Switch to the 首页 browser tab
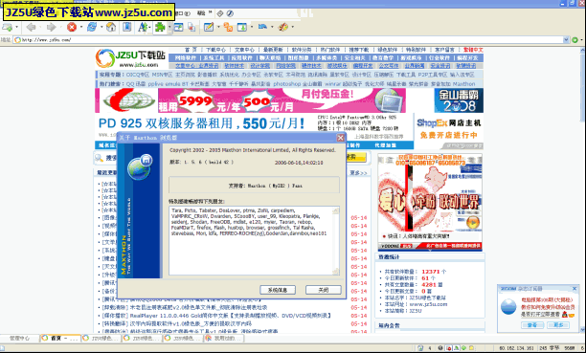This screenshot has height=353, width=586. [60, 338]
